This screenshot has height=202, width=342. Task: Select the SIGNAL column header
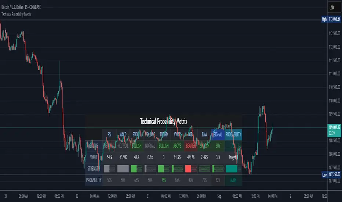pyautogui.click(x=218, y=134)
